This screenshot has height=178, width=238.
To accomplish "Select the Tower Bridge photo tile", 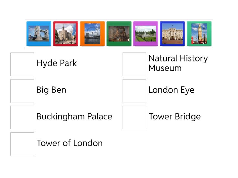I will click(x=39, y=34).
